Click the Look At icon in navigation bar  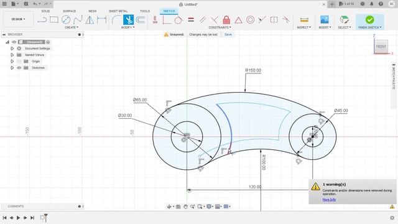pyautogui.click(x=178, y=207)
